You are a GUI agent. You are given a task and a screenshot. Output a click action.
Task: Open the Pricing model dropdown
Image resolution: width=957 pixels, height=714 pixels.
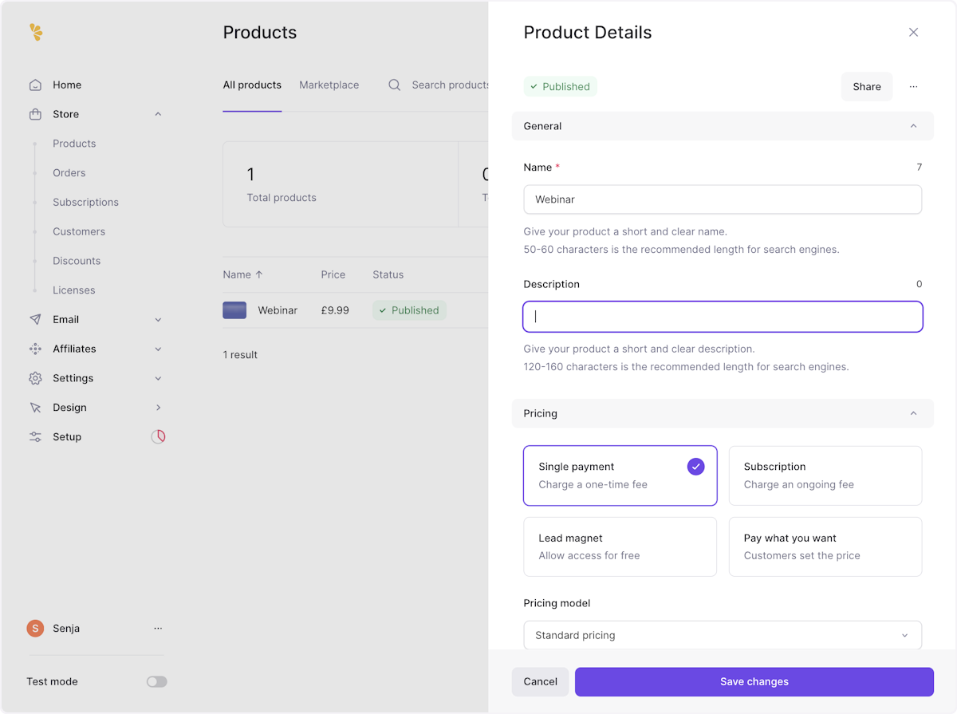pyautogui.click(x=722, y=636)
